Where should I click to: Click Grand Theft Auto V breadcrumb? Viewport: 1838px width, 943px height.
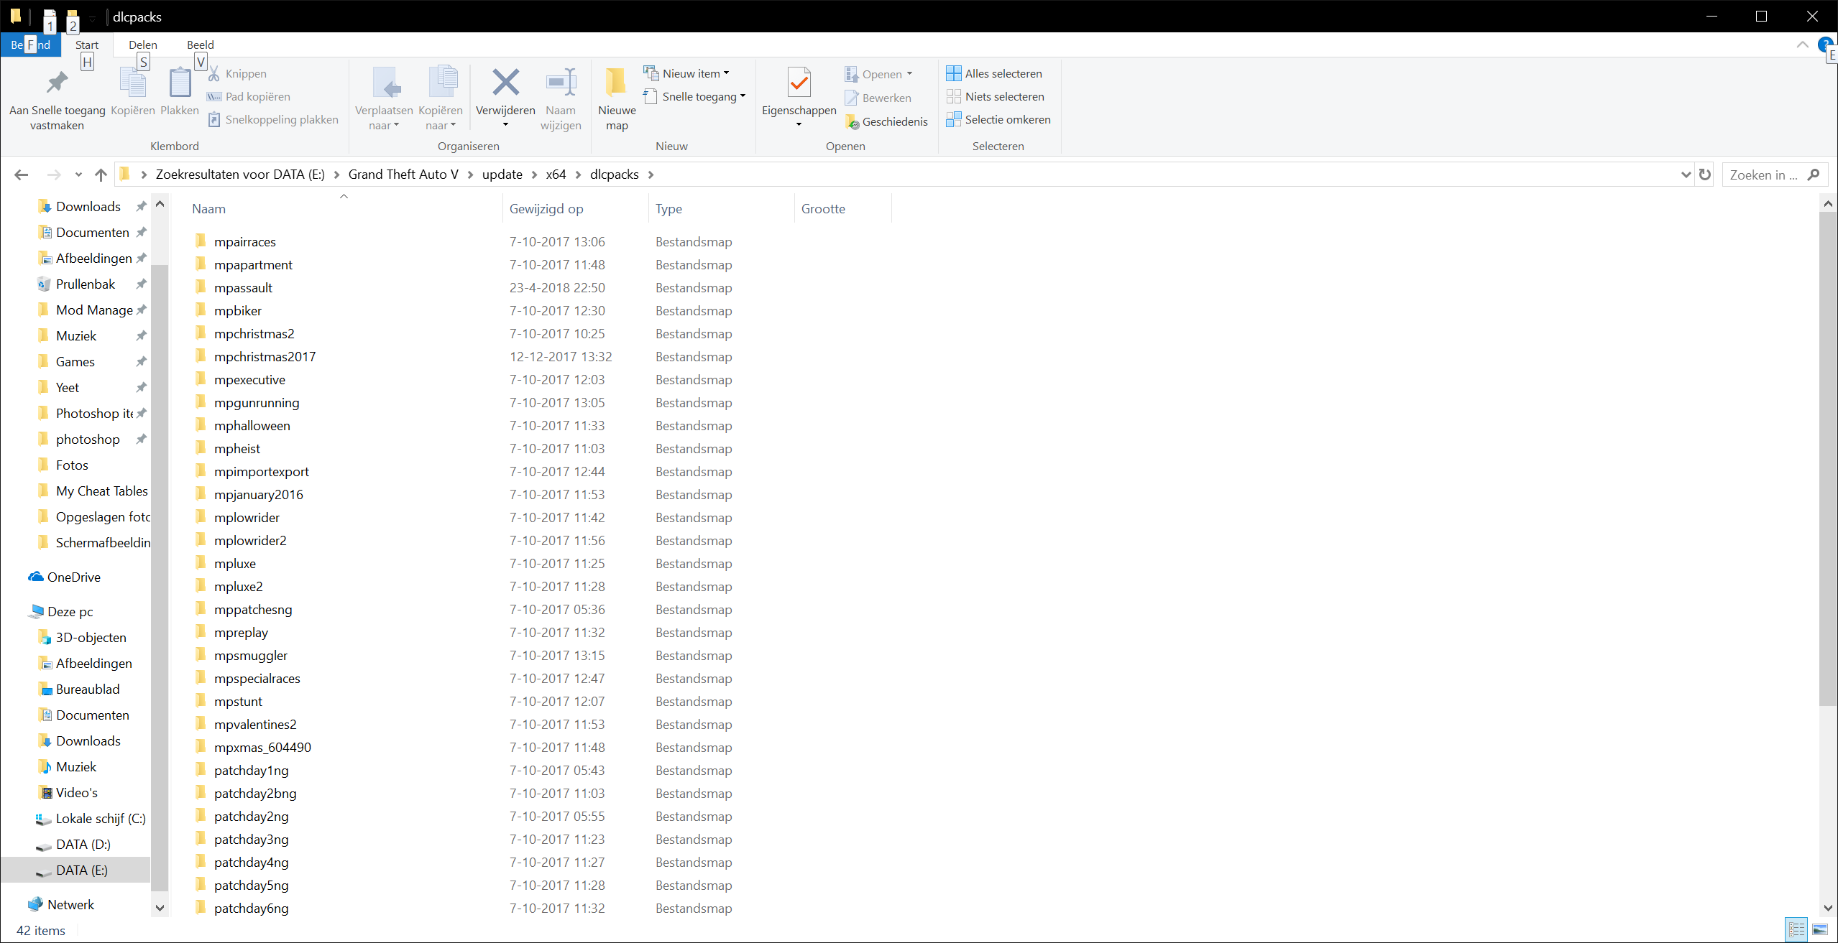click(403, 175)
